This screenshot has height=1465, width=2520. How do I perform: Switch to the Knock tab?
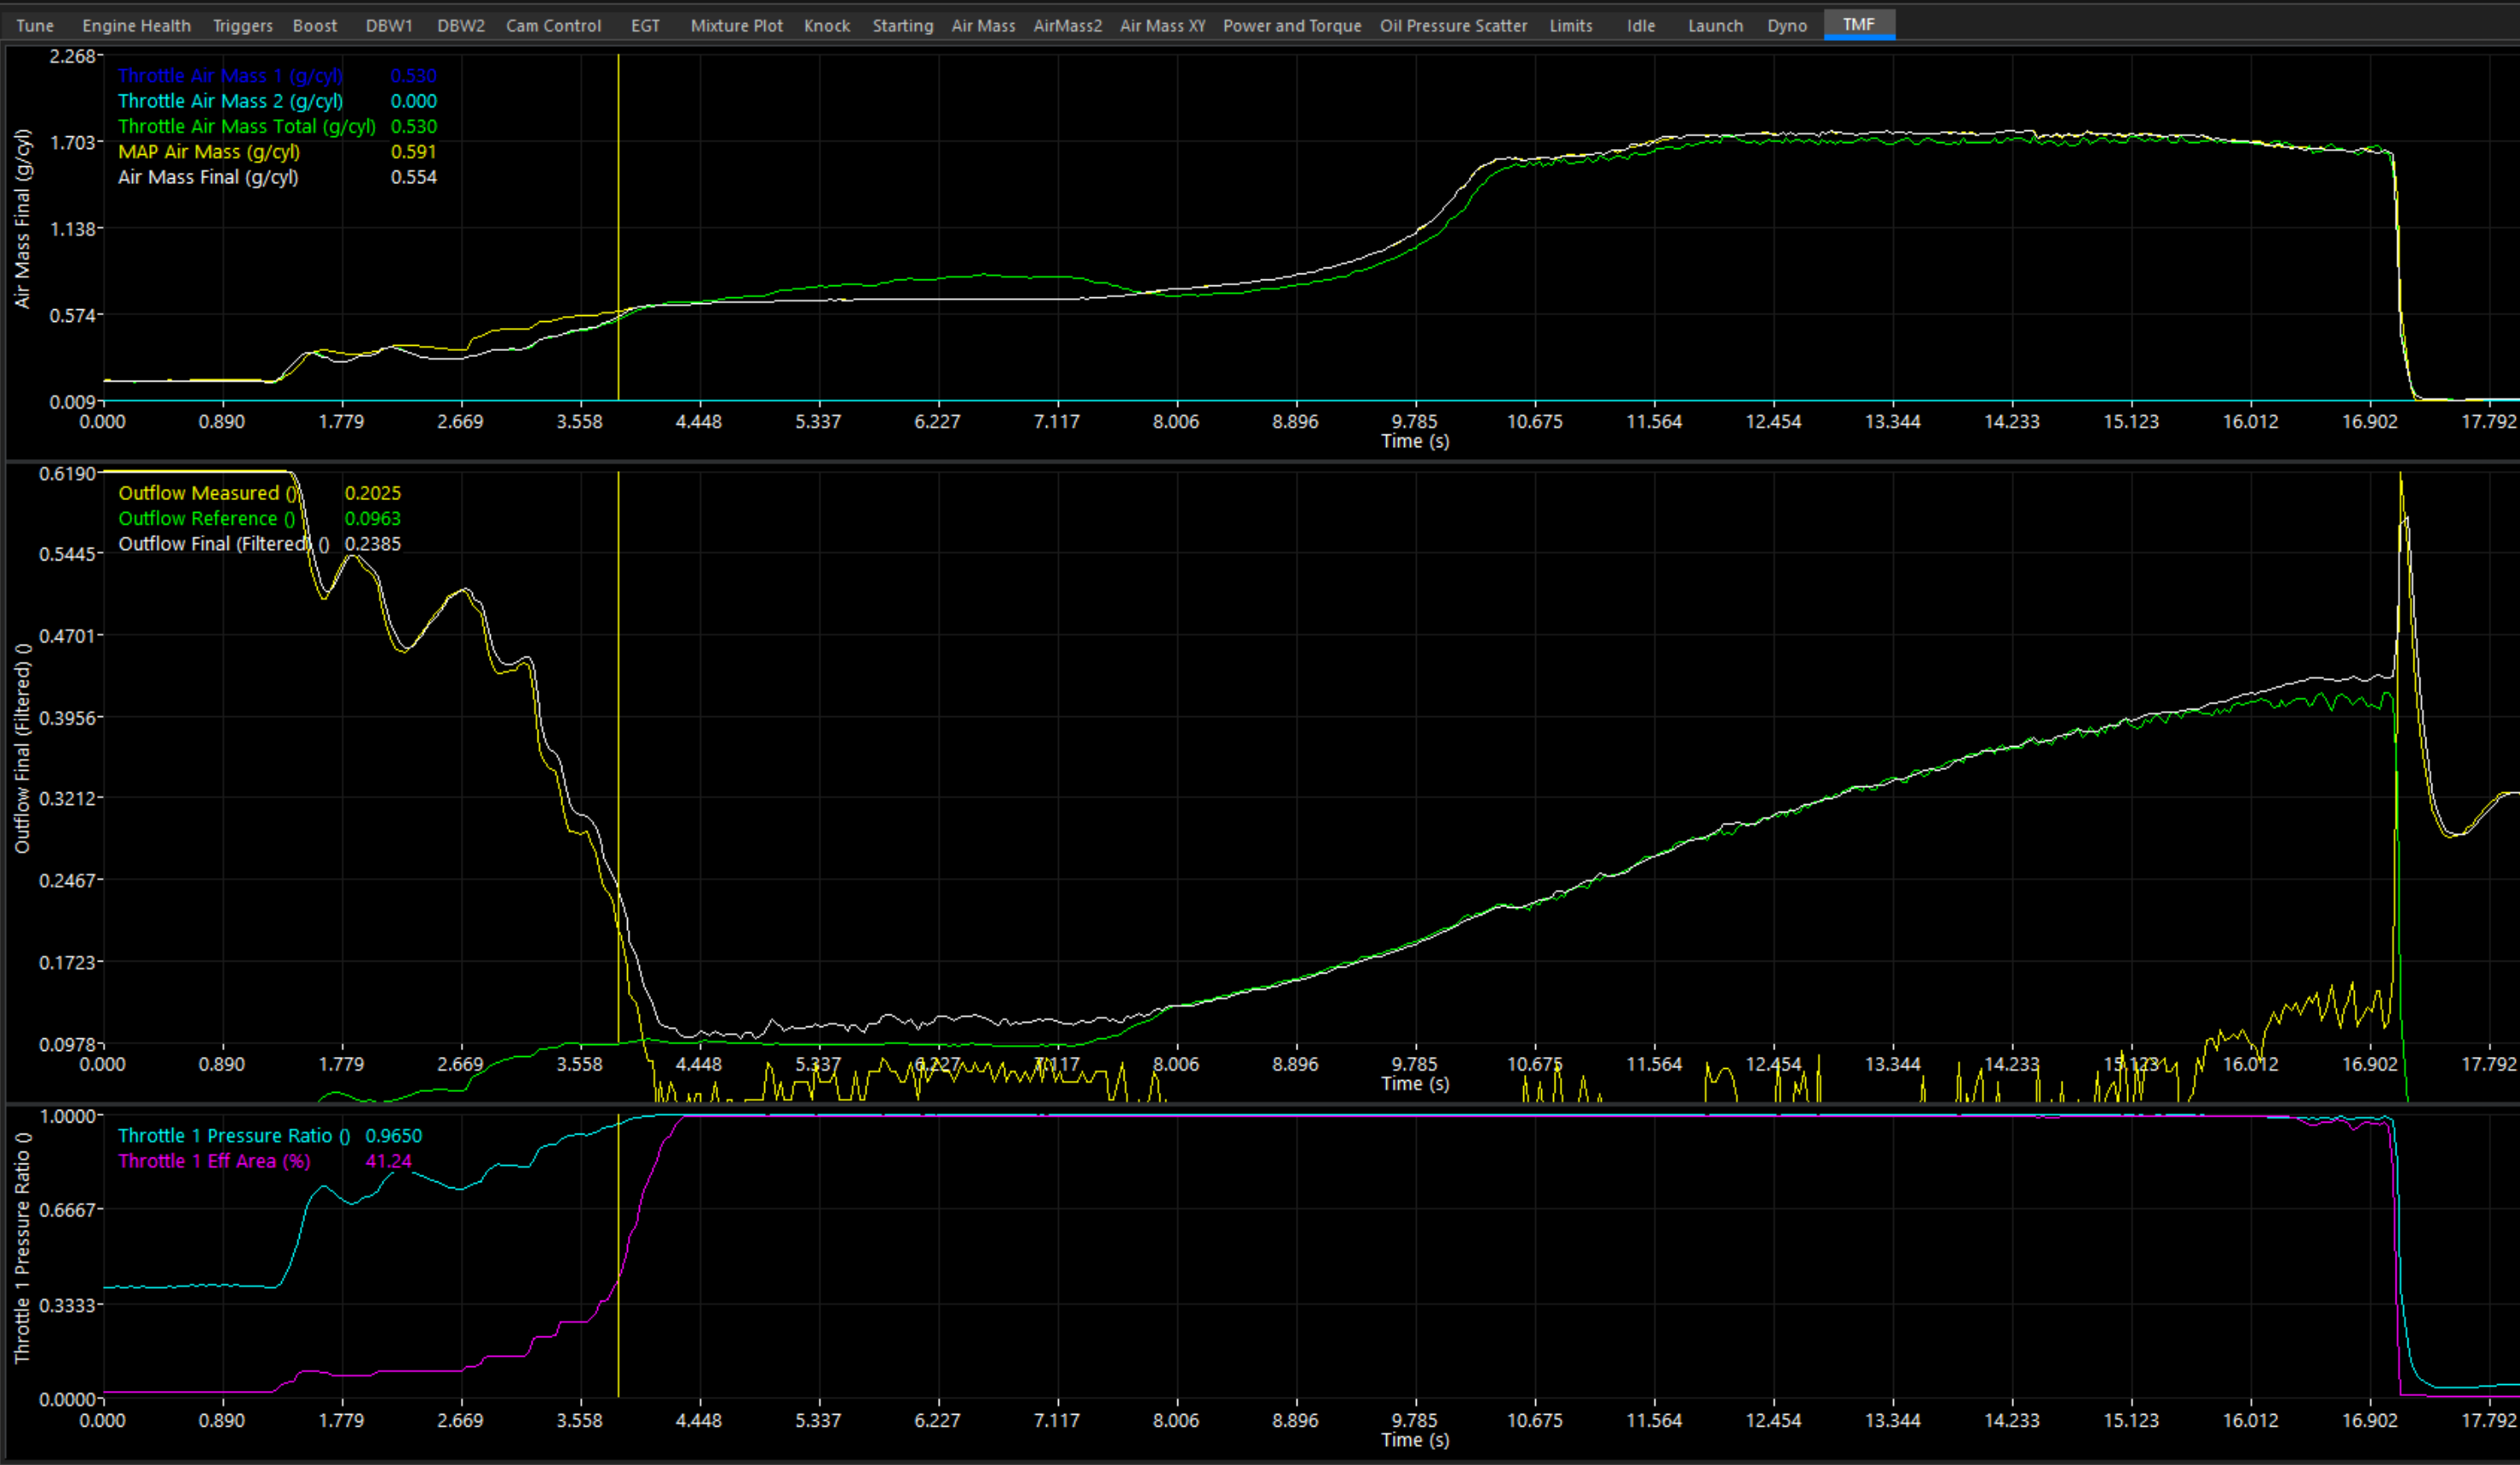pos(827,25)
